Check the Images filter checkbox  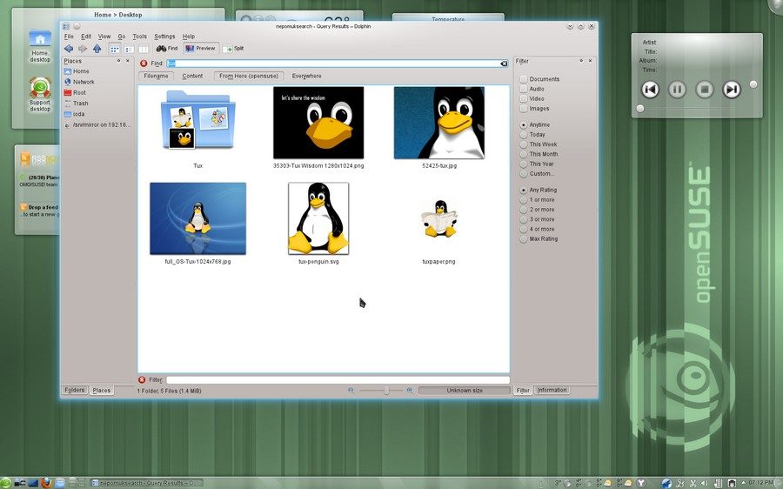(x=524, y=109)
